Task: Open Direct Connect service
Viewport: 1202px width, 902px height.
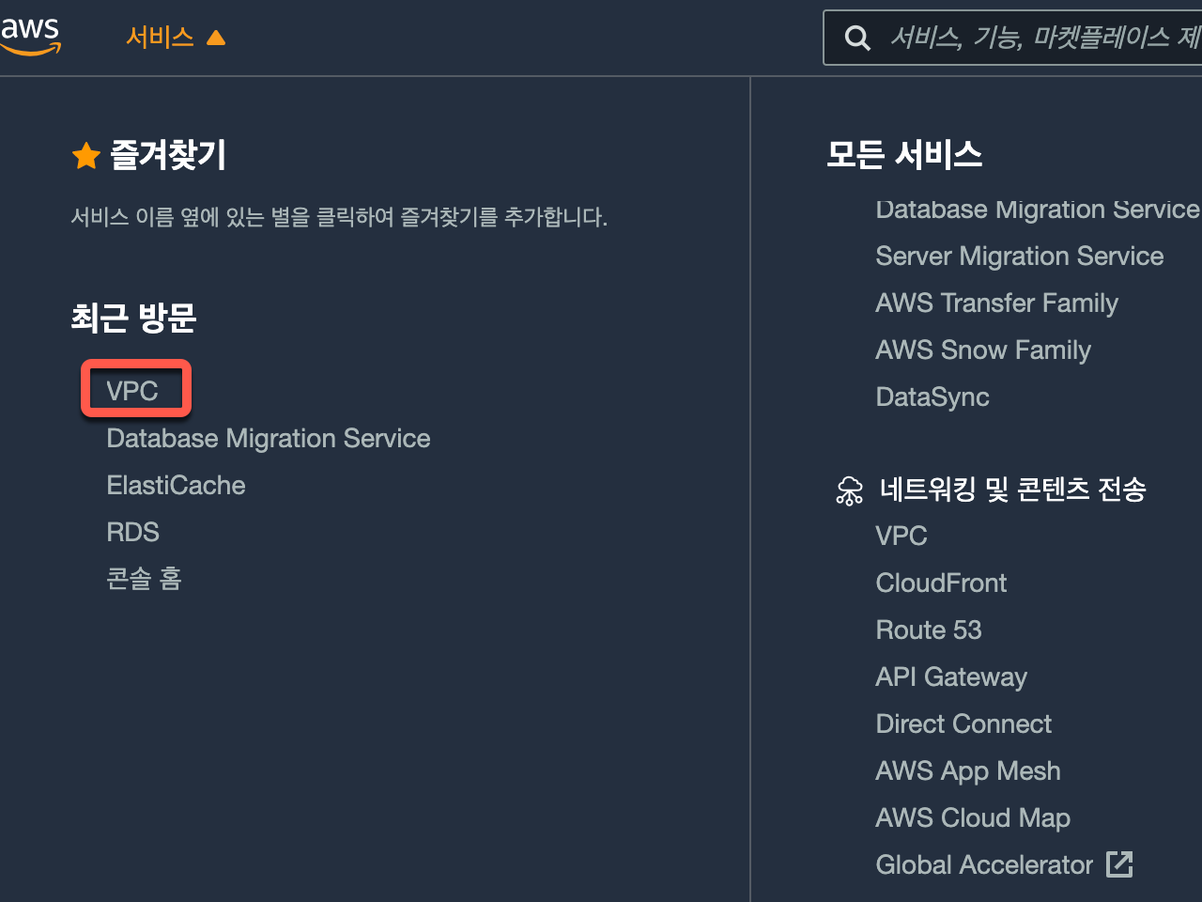Action: coord(963,723)
